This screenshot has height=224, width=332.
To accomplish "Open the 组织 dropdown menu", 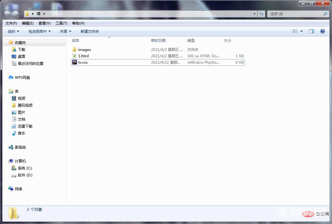I will click(x=13, y=32).
